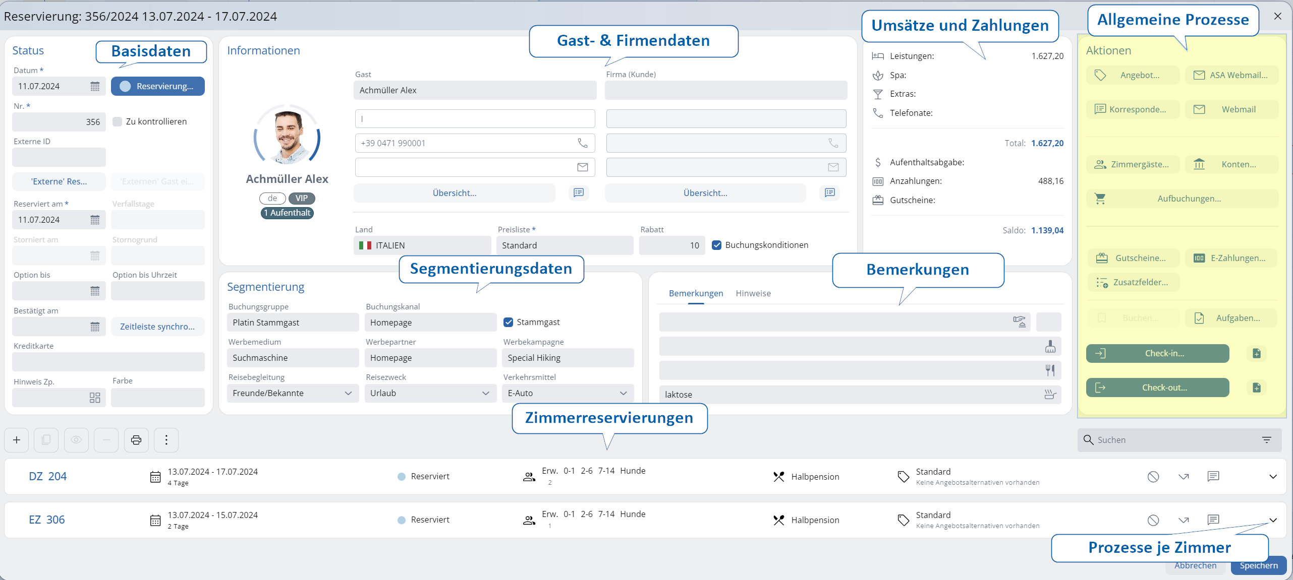Open the Verkehrsmittel E-Auto dropdown

tap(567, 393)
